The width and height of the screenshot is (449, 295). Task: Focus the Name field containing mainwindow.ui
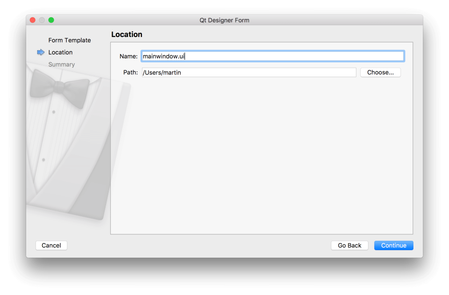[272, 56]
